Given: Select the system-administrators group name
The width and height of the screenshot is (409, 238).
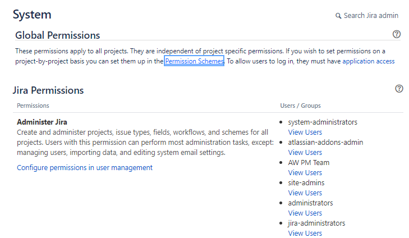Looking at the screenshot, I should pos(323,122).
